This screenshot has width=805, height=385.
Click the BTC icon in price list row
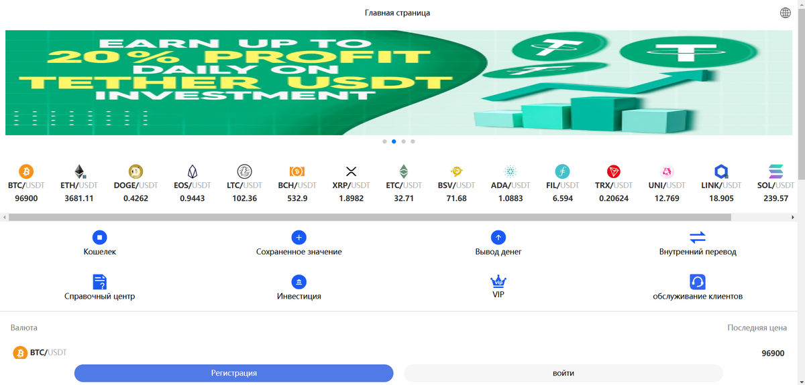[20, 352]
